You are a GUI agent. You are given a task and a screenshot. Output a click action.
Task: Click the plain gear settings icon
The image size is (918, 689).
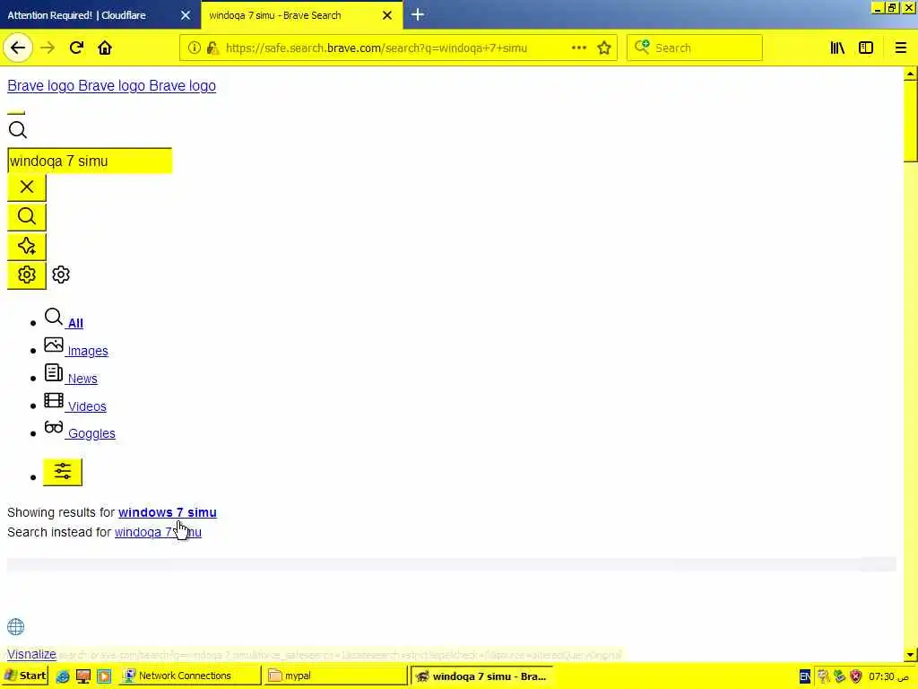61,275
